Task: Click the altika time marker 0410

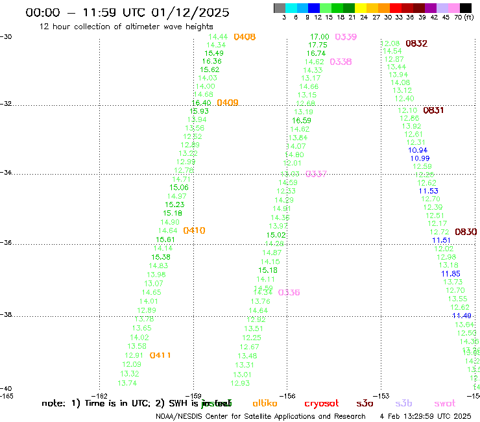Action: click(194, 230)
